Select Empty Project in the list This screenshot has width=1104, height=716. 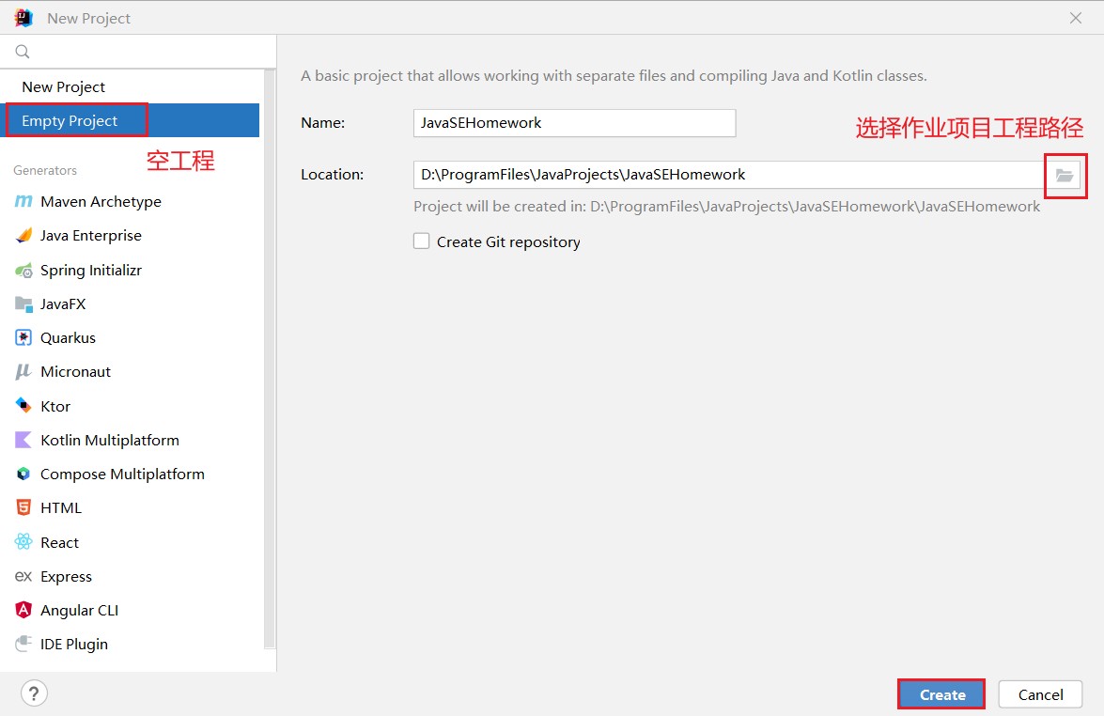130,120
